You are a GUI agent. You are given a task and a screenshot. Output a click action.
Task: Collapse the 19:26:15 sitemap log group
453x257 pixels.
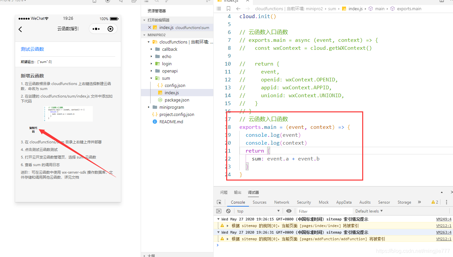point(218,219)
